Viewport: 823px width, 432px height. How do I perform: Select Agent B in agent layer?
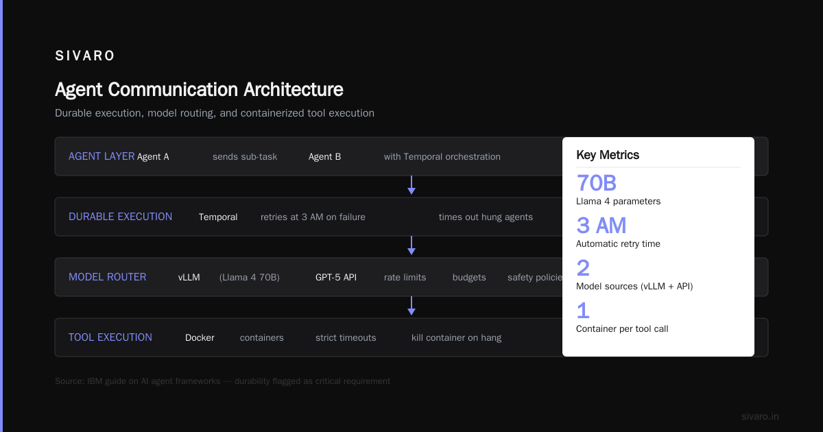pos(324,156)
